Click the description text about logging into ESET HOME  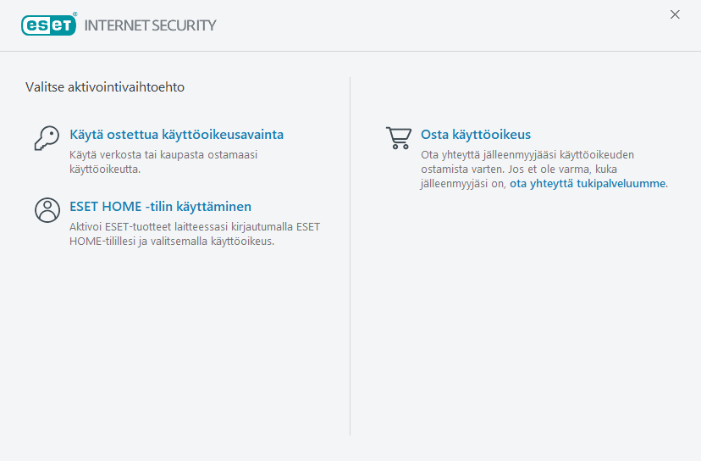point(194,234)
